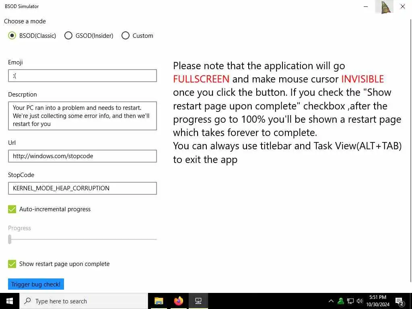
Task: Click the red INVISIBLE word
Action: [363, 79]
